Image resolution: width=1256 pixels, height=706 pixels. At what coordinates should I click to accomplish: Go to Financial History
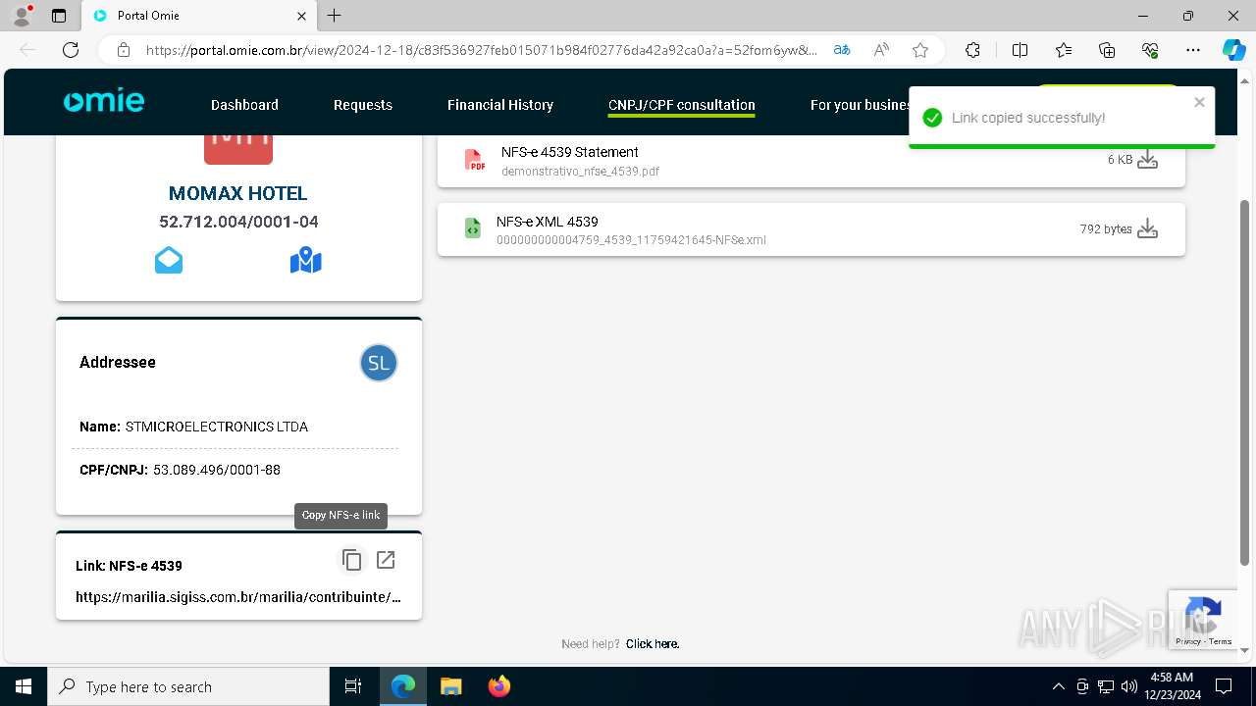(500, 105)
